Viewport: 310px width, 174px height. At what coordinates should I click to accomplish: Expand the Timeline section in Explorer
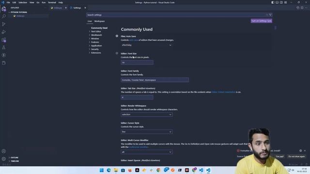pyautogui.click(x=15, y=161)
